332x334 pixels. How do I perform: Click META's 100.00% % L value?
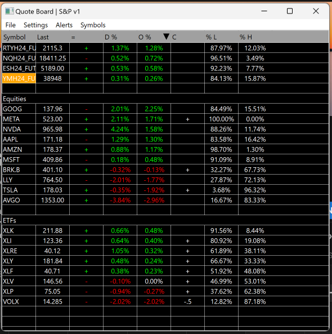221,119
